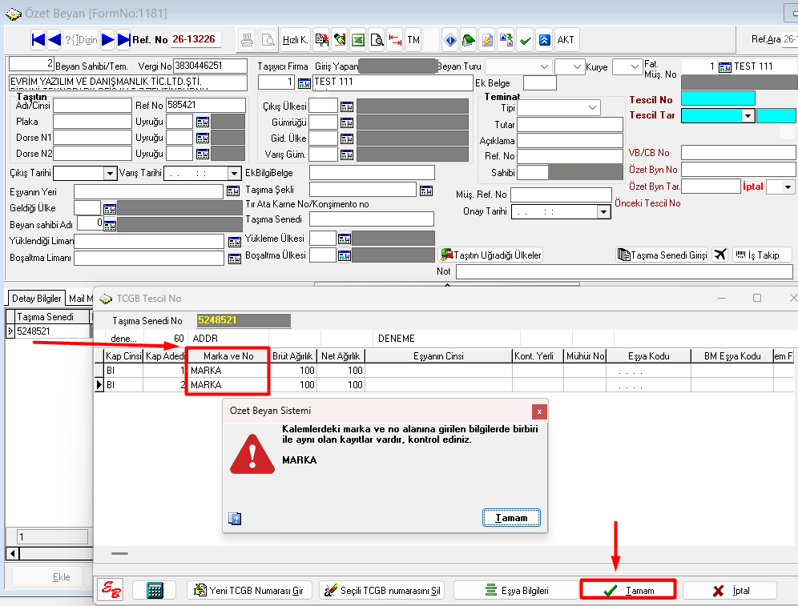
Task: Click the AKT toolbar button
Action: coord(566,40)
